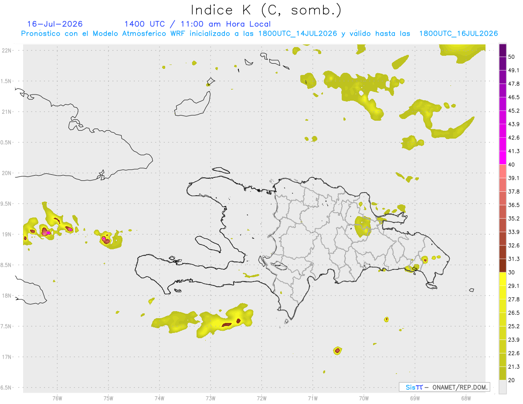Click the brown 31.3 legend color band

pyautogui.click(x=503, y=265)
